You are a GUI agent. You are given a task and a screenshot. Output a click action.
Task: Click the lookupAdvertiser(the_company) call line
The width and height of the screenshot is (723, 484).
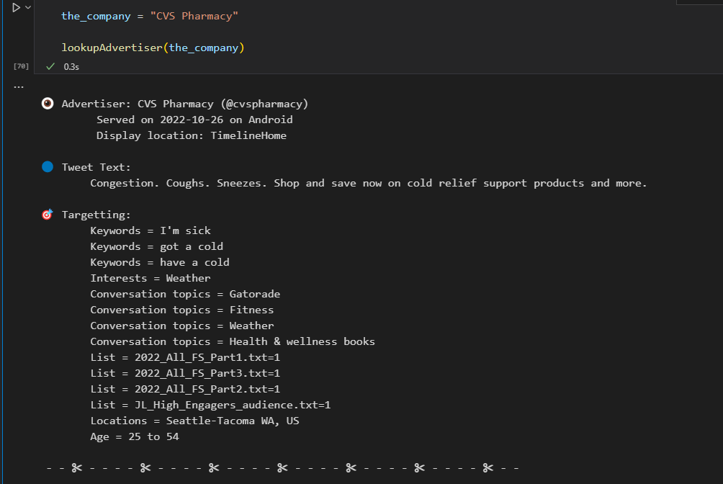click(153, 48)
